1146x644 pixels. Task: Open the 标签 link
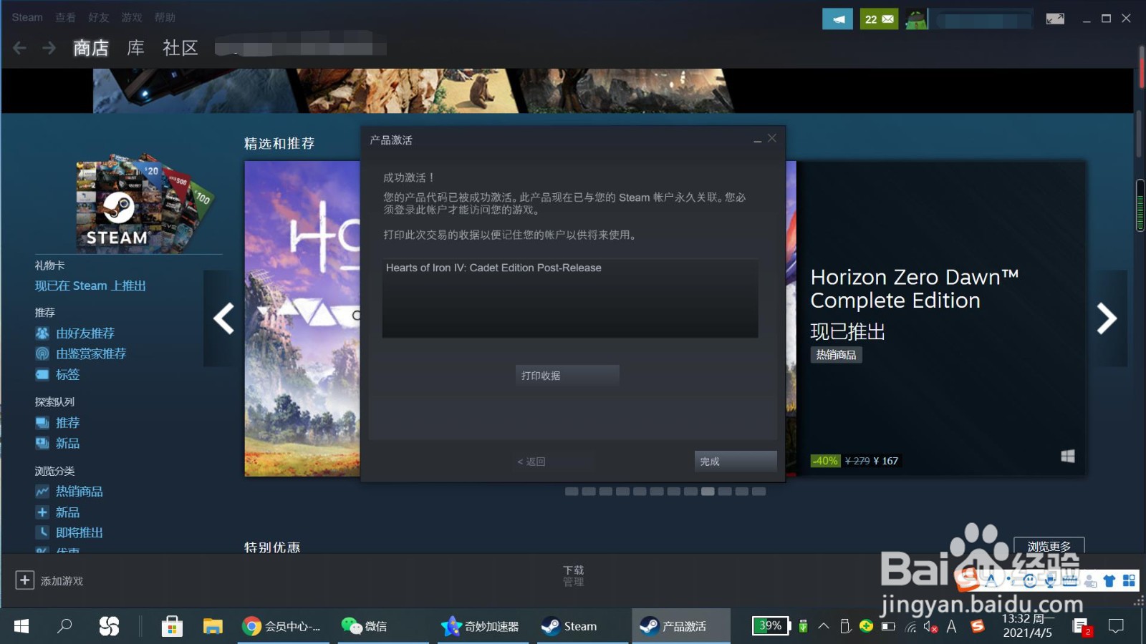68,374
